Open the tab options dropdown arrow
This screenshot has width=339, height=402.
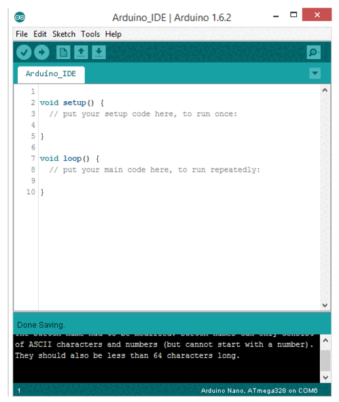tap(315, 73)
